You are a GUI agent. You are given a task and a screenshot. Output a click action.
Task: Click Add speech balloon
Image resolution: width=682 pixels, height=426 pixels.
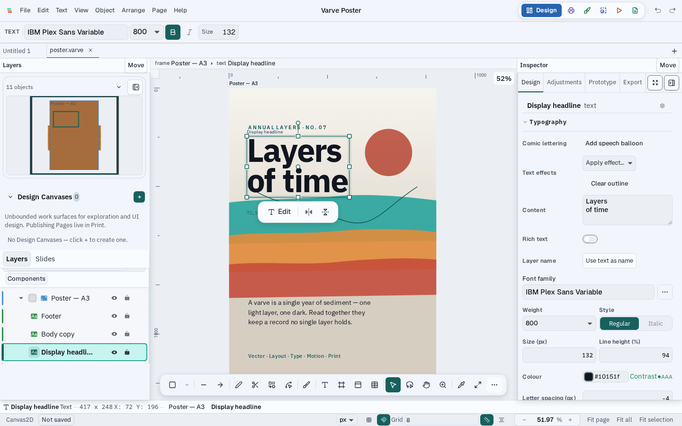point(614,143)
